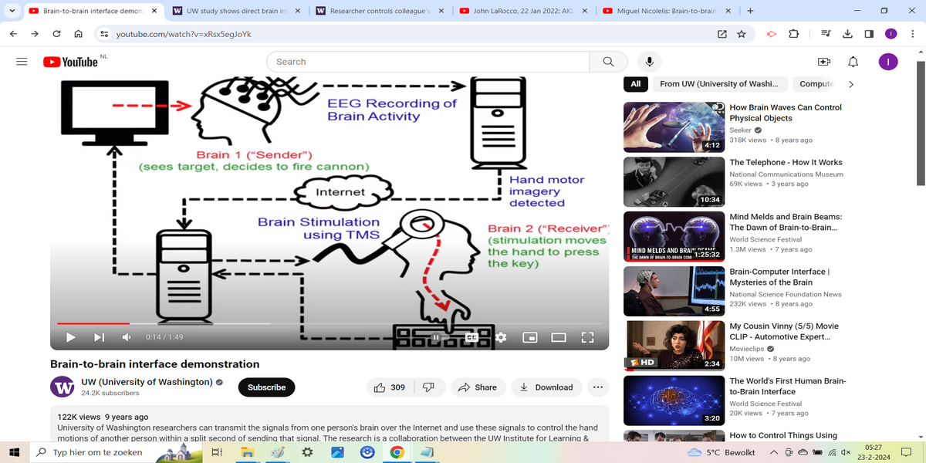This screenshot has width=926, height=463.
Task: Enter full screen mode
Action: click(x=587, y=337)
